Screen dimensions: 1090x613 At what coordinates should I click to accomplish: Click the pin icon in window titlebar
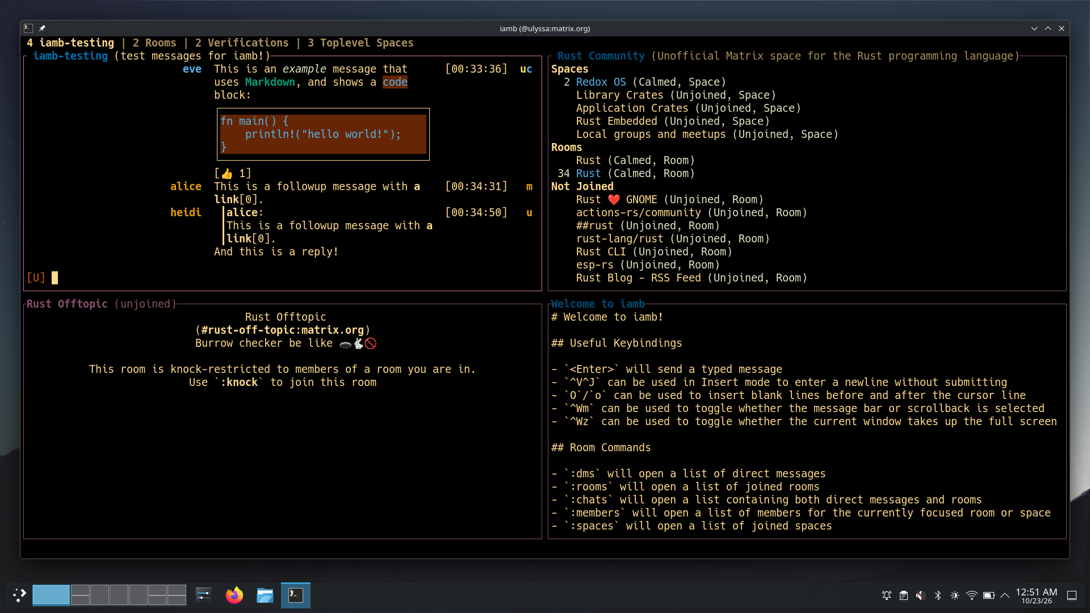(42, 28)
